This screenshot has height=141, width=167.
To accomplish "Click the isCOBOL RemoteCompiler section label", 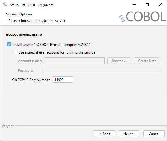I will pyautogui.click(x=24, y=35).
